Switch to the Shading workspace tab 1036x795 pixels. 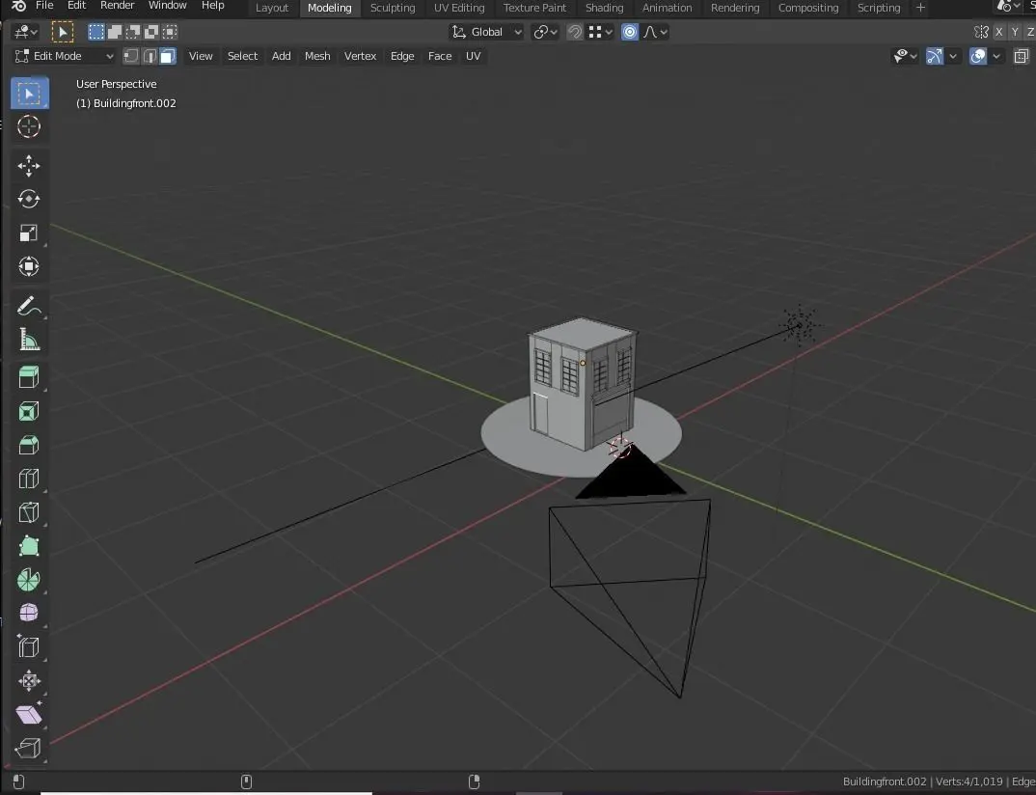coord(605,8)
